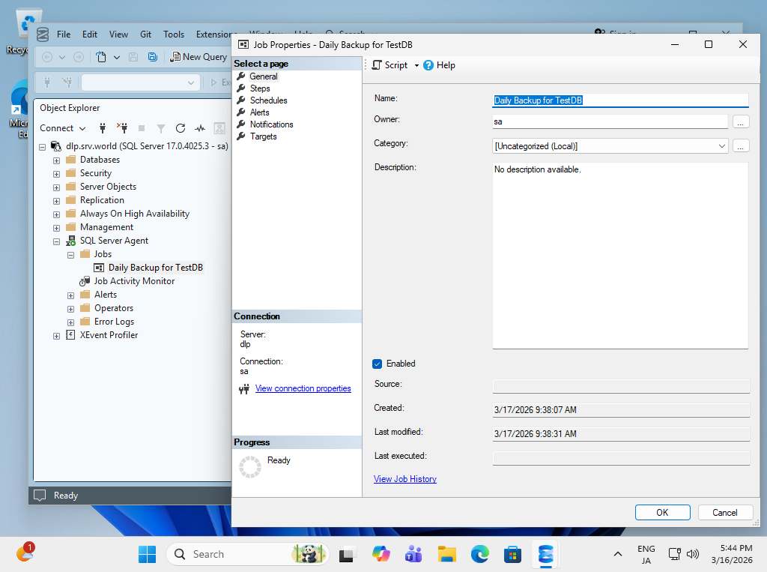Cancel the Job Properties dialog
Screen dimensions: 767x572
(x=725, y=512)
